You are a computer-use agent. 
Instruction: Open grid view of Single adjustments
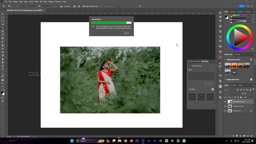[251, 80]
